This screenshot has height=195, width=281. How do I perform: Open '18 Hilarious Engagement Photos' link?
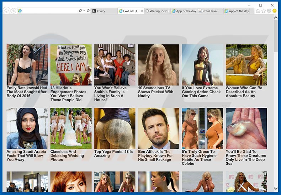point(68,94)
